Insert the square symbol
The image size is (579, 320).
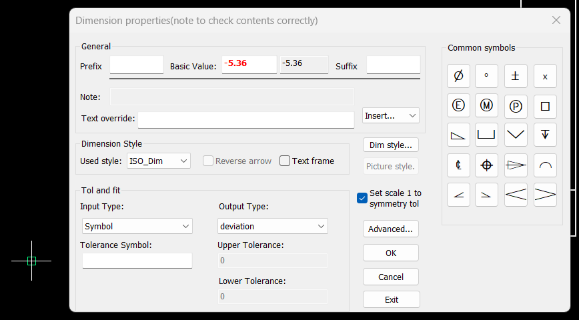[545, 106]
